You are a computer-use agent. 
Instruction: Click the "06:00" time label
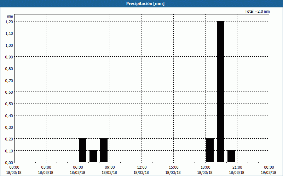pos(78,168)
